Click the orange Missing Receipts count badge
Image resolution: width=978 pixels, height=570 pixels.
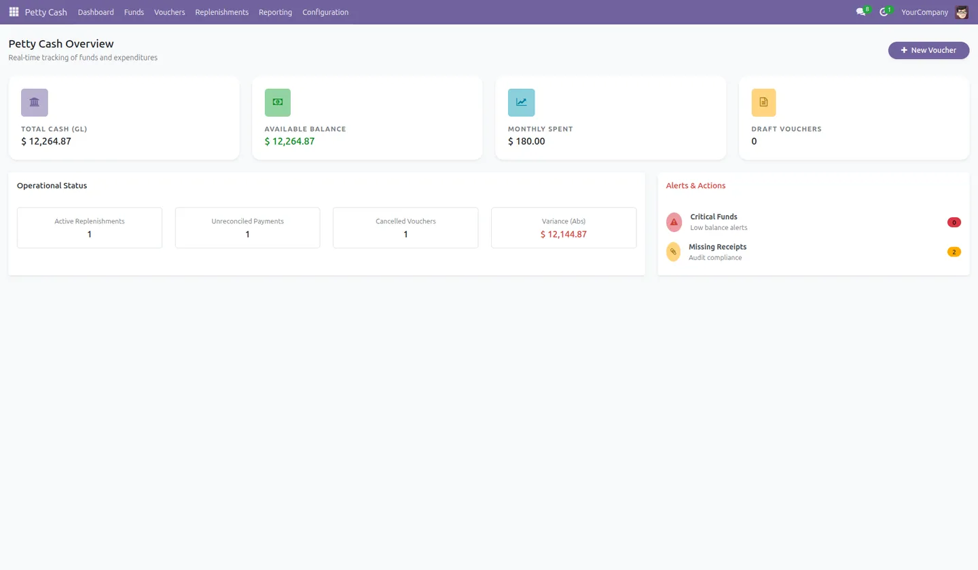point(954,252)
